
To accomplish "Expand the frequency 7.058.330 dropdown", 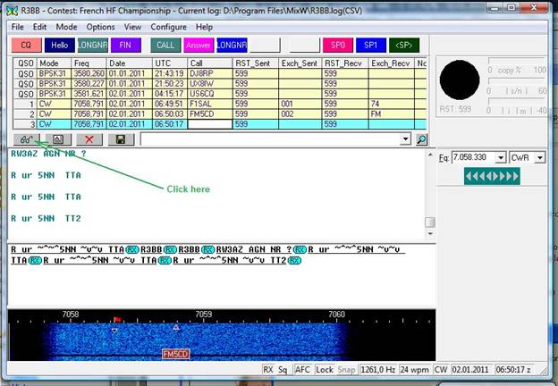I will pyautogui.click(x=500, y=157).
